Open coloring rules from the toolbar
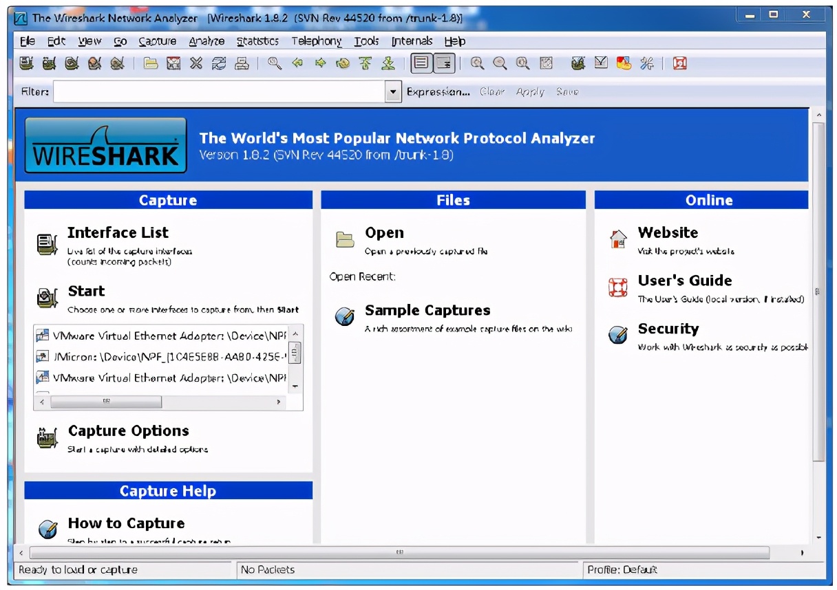Viewport: 837px width, 590px height. point(624,64)
